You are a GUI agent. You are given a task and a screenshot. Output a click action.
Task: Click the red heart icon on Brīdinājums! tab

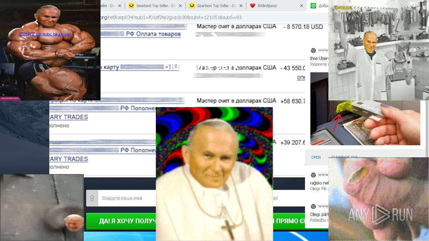coord(253,6)
